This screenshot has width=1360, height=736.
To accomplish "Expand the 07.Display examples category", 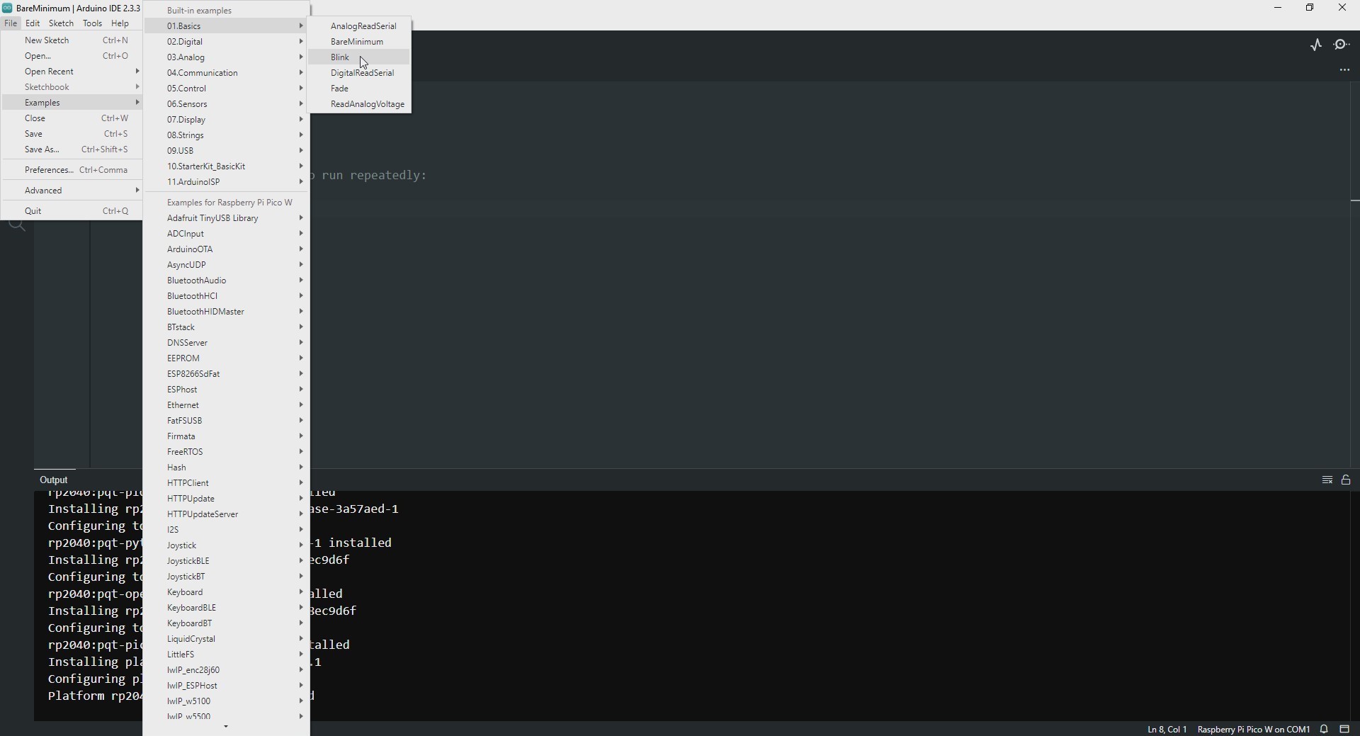I will [227, 120].
